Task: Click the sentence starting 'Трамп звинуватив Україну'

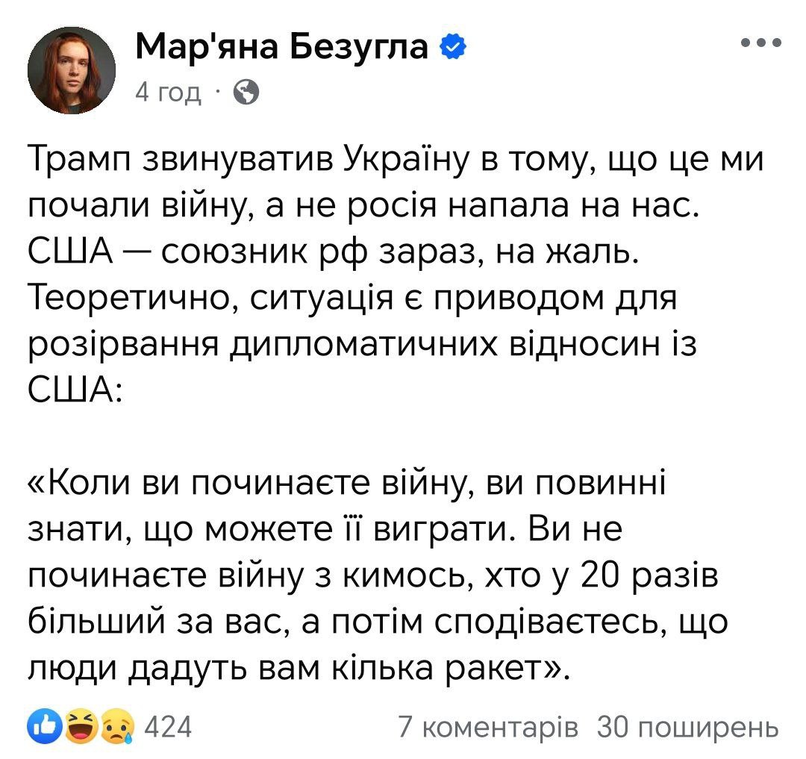Action: (x=396, y=160)
